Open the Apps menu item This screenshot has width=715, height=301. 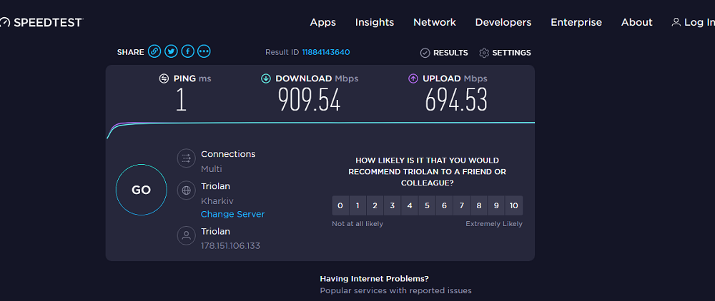click(x=323, y=22)
